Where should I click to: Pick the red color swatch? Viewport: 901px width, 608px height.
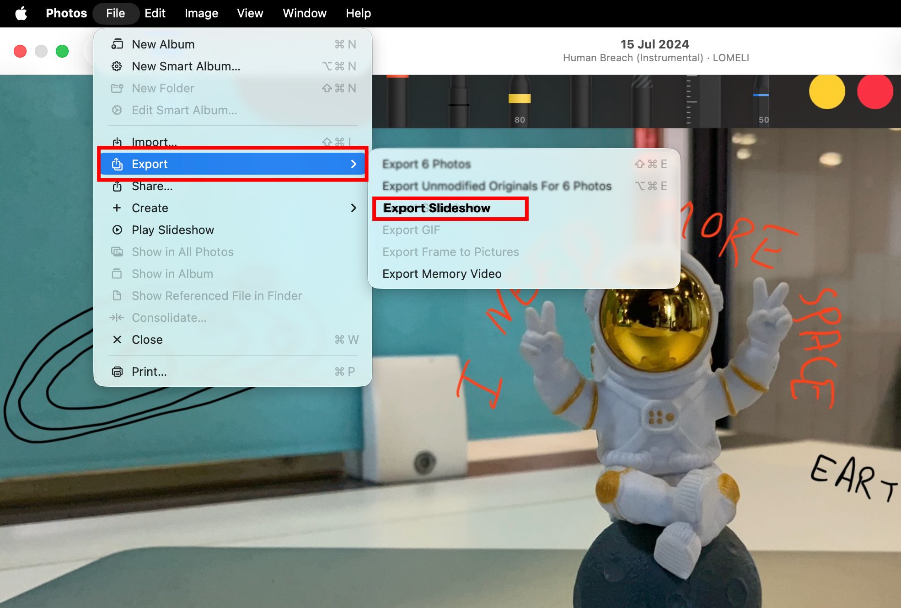tap(875, 91)
